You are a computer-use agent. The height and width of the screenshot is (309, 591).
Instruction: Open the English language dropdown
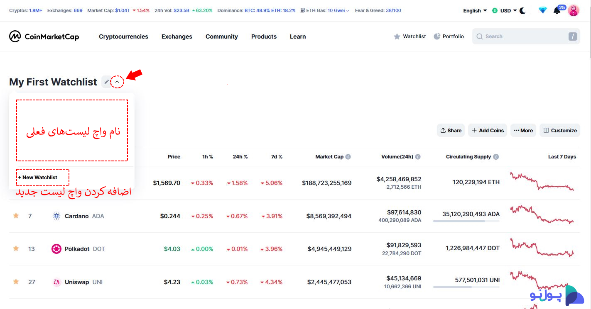(475, 11)
